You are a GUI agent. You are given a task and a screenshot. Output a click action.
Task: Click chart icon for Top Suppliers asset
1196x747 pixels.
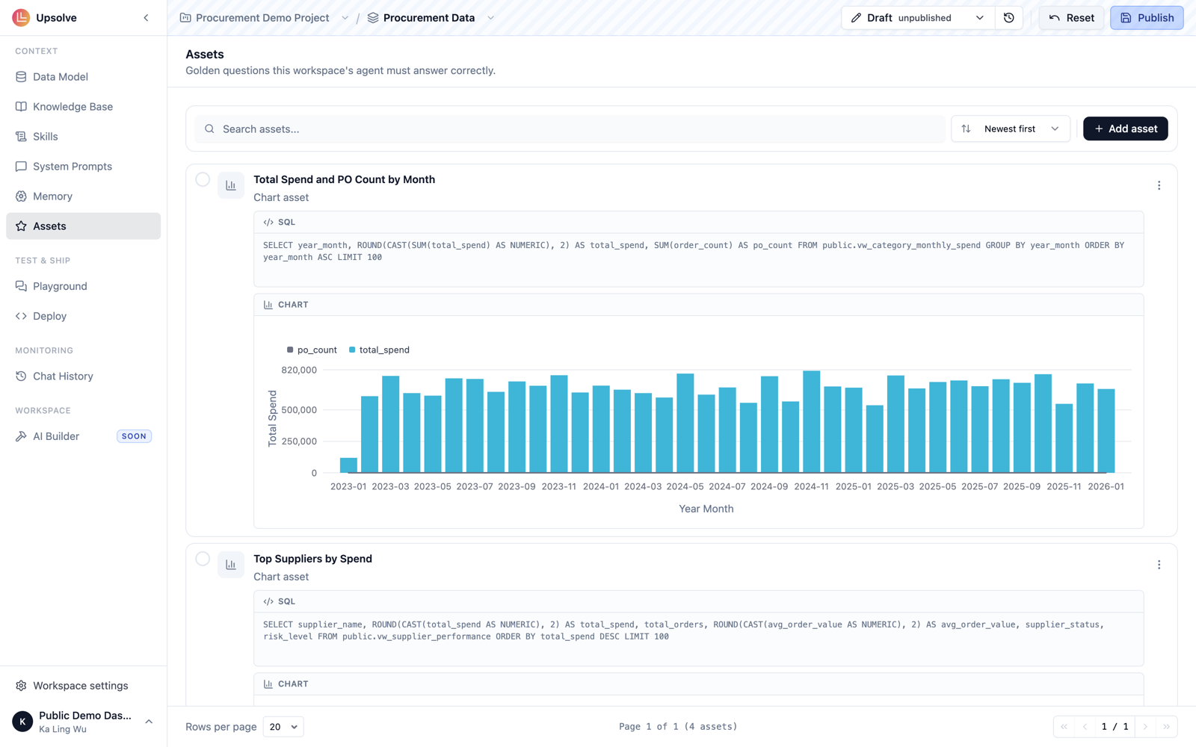[231, 565]
